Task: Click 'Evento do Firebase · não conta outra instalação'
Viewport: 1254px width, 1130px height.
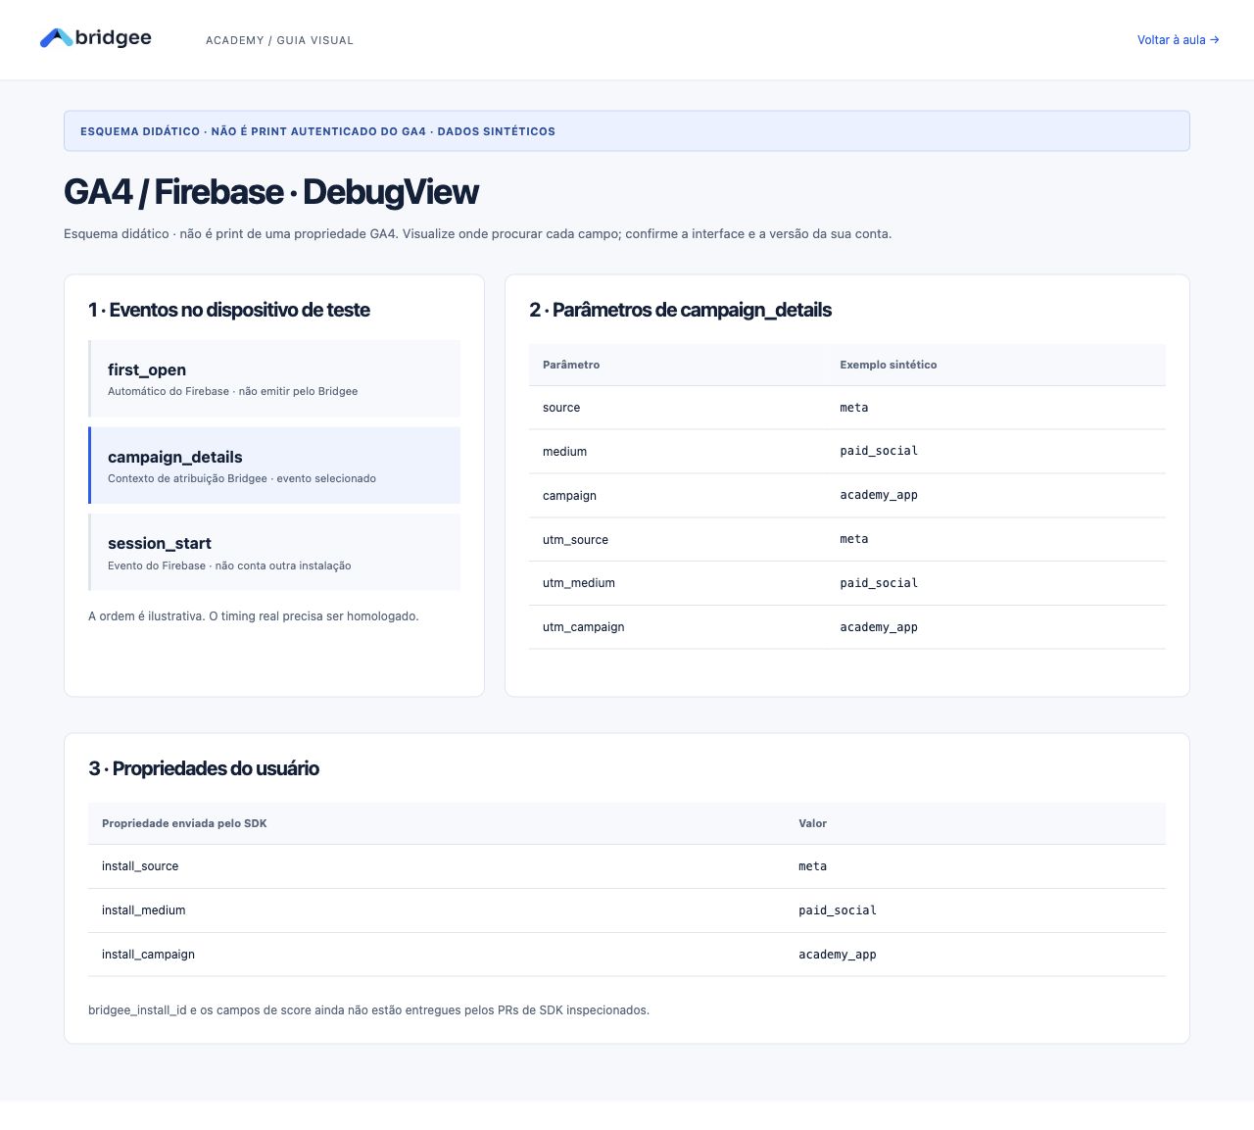Action: pos(229,565)
